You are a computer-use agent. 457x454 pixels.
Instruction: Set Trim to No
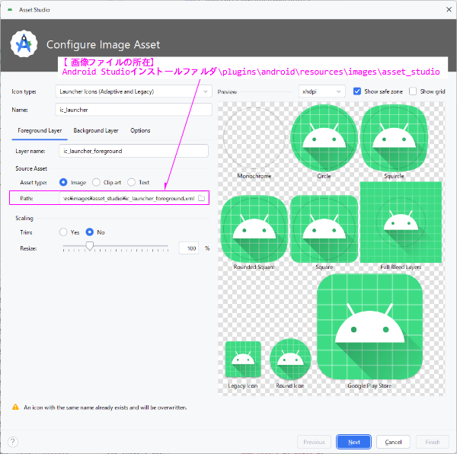[x=89, y=232]
